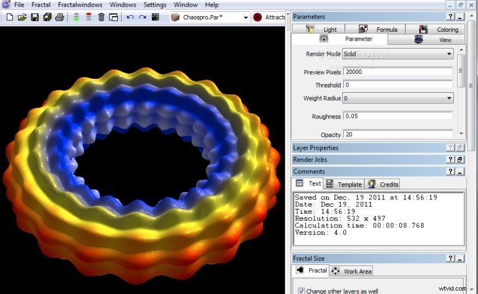The height and width of the screenshot is (294, 478).
Task: Save using the floppy disk icon
Action: pos(35,17)
